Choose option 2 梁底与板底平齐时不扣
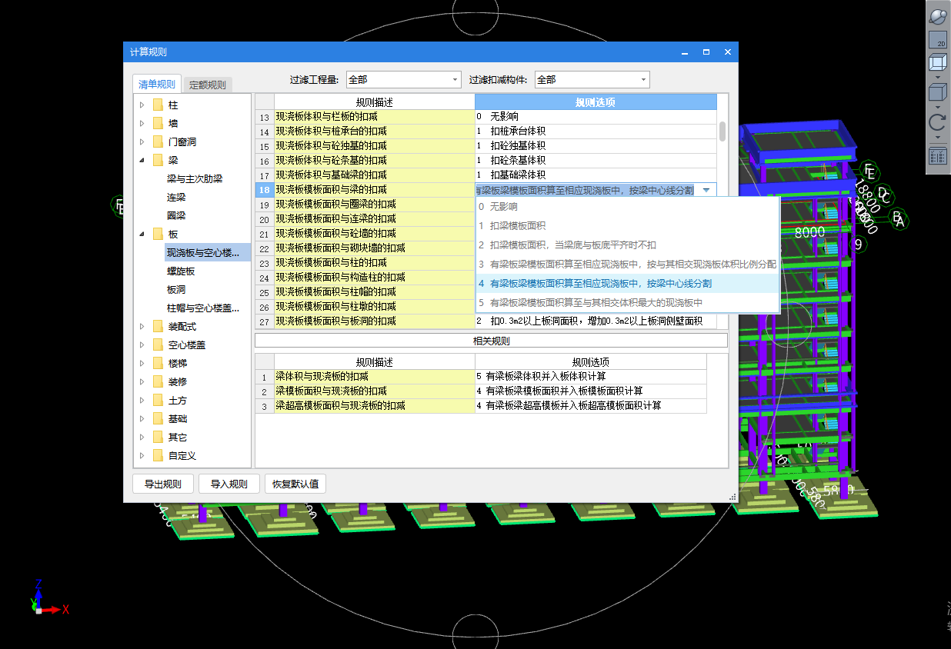This screenshot has height=649, width=951. pos(628,245)
